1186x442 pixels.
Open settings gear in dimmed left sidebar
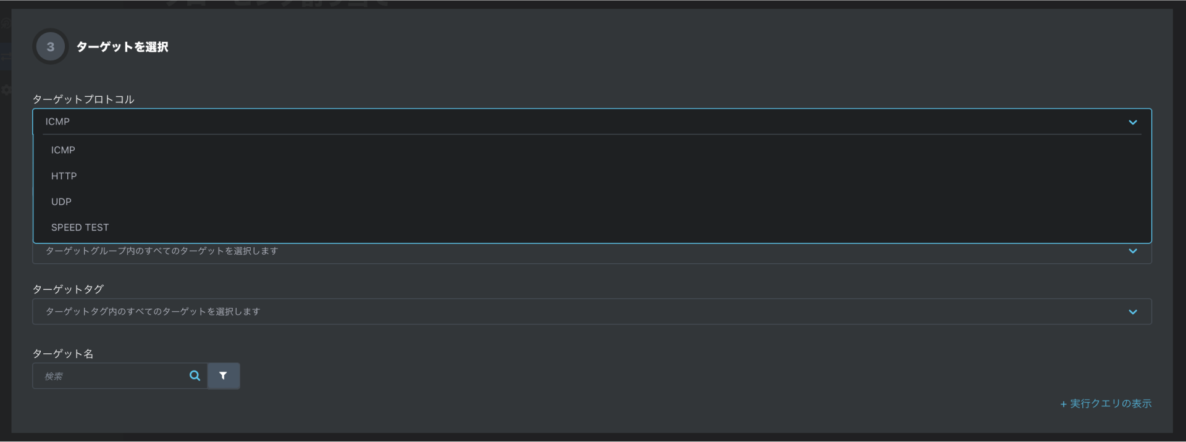(x=6, y=90)
